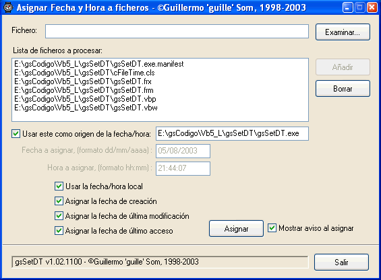
Task: Exit using the Salir button
Action: click(341, 262)
